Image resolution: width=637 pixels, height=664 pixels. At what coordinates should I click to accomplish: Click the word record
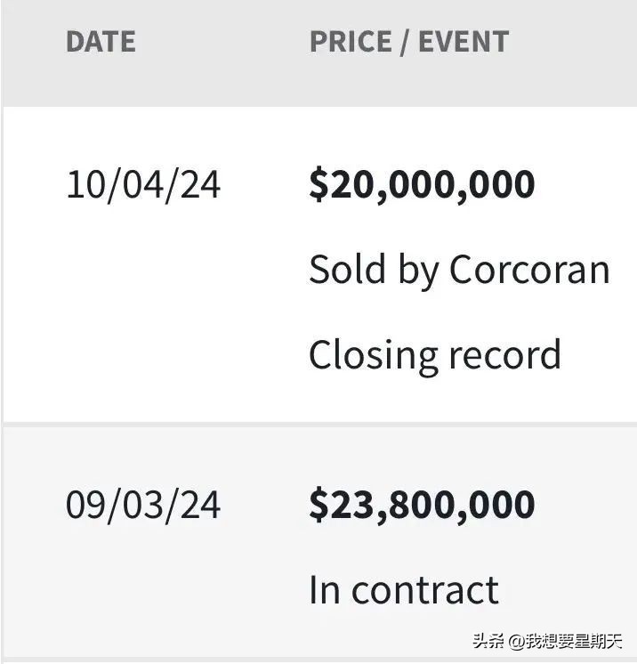point(504,355)
